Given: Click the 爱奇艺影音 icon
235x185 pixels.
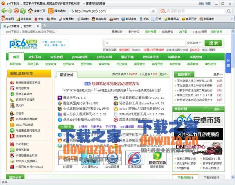Looking at the screenshot, I should (x=12, y=150).
